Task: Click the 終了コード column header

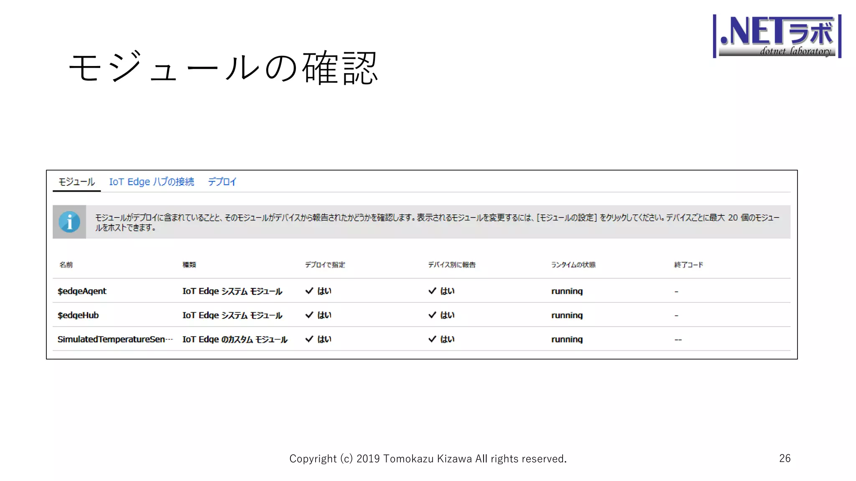Action: [689, 265]
